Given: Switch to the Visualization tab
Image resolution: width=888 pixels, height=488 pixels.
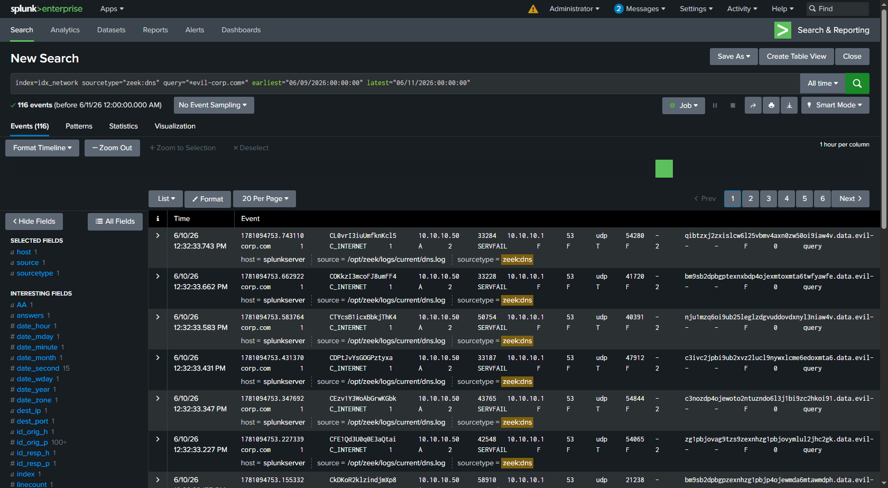Looking at the screenshot, I should coord(175,126).
